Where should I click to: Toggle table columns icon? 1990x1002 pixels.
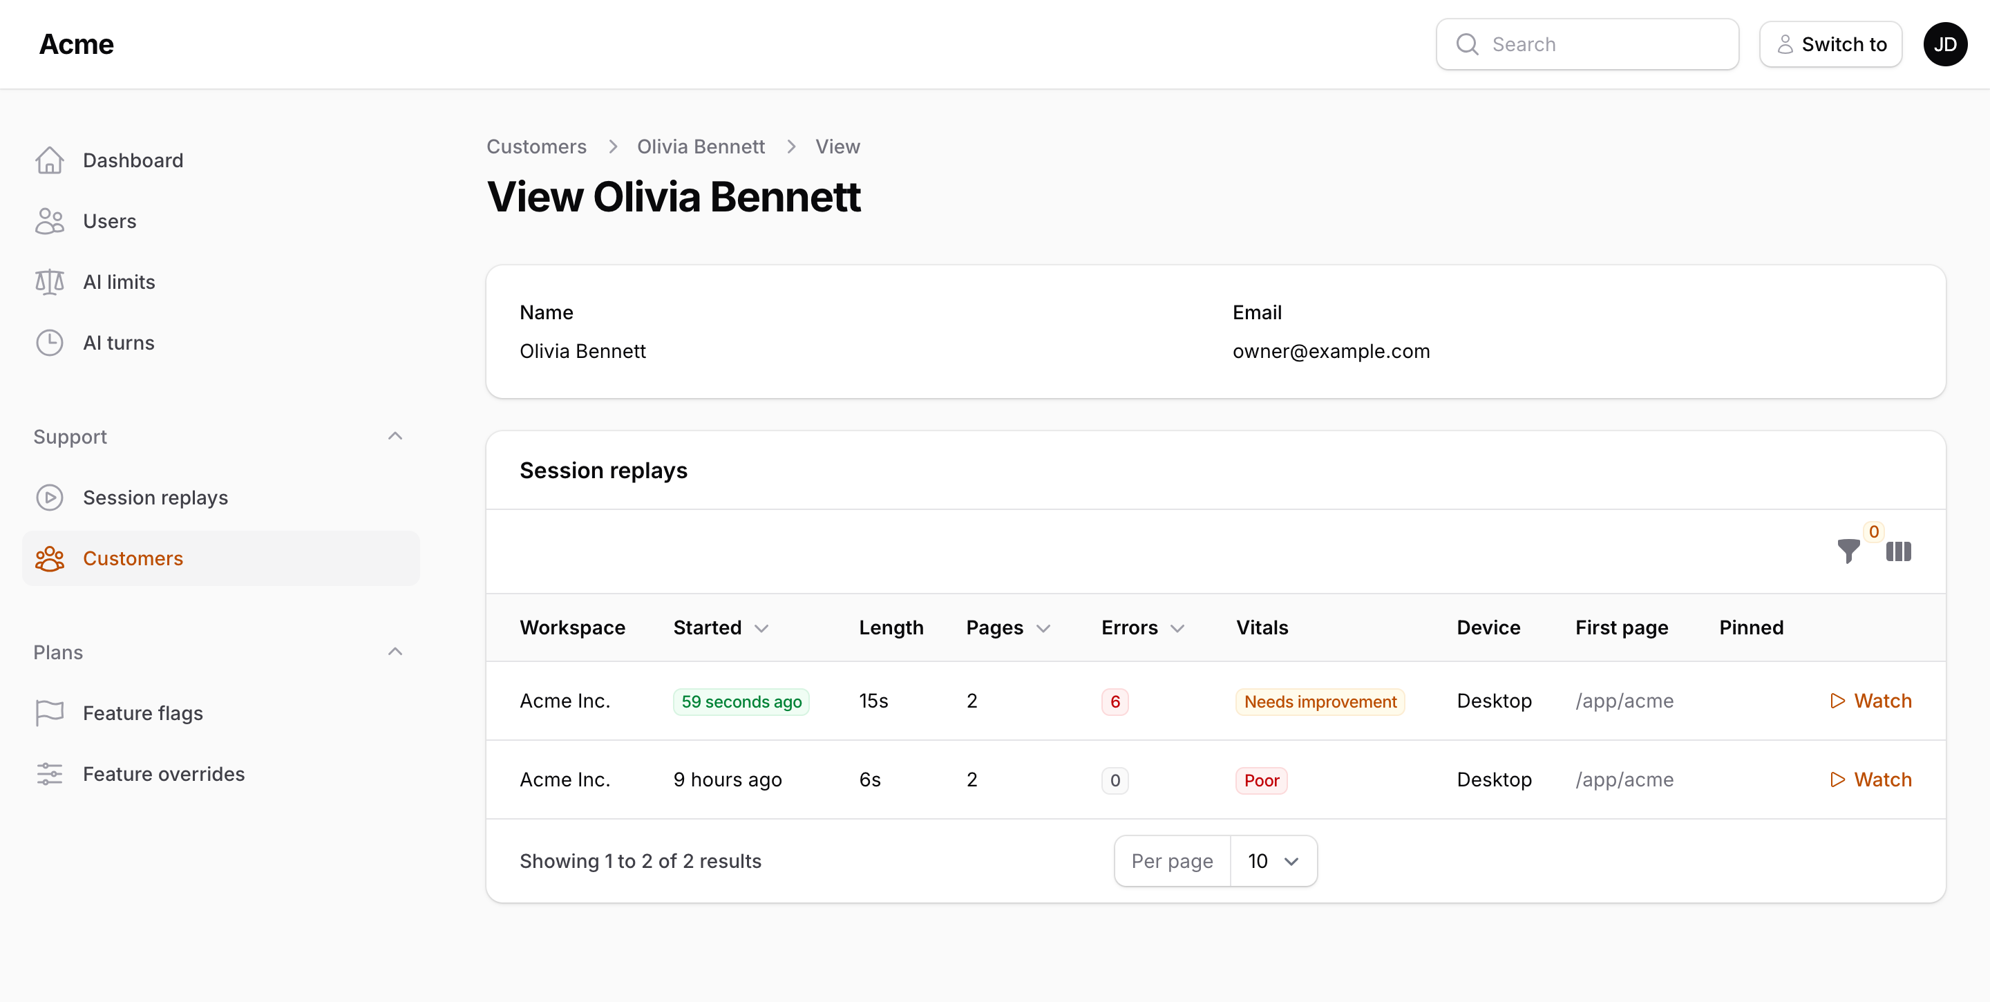(x=1899, y=551)
